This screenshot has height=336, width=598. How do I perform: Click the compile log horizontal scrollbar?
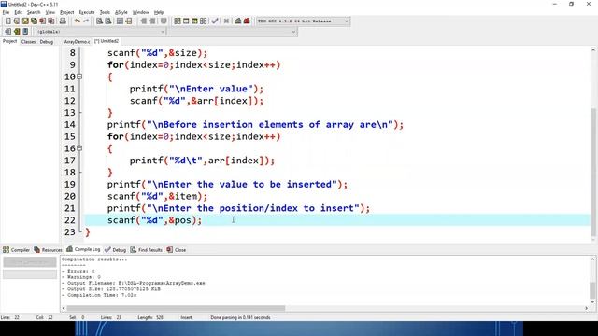(x=176, y=308)
